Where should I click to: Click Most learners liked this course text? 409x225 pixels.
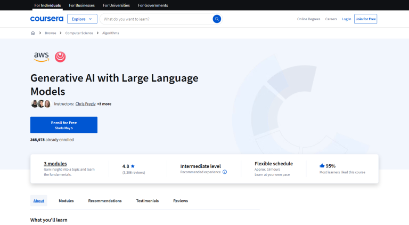tap(342, 172)
